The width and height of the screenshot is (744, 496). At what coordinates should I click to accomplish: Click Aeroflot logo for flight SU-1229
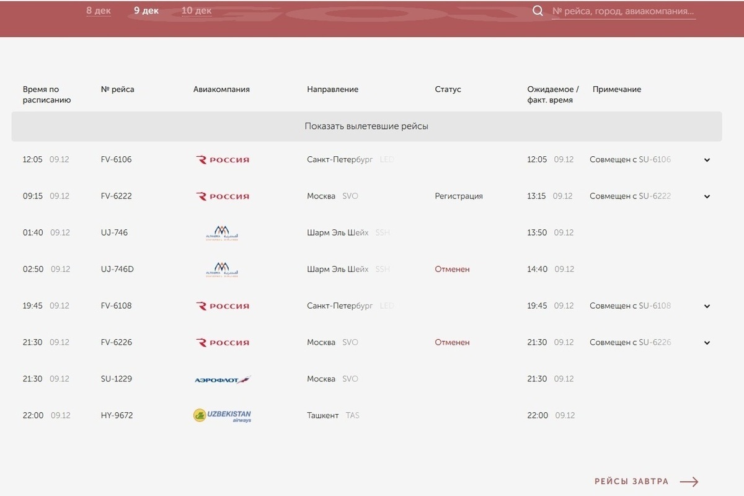pyautogui.click(x=223, y=379)
